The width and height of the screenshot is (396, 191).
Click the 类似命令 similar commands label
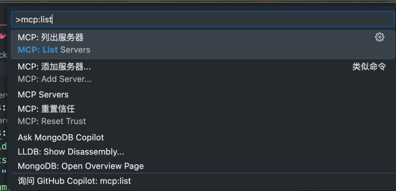pyautogui.click(x=369, y=67)
